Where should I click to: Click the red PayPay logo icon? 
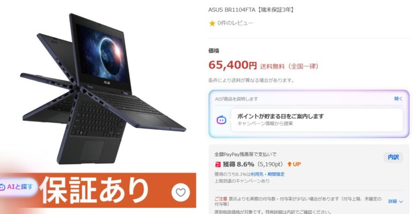pyautogui.click(x=218, y=164)
